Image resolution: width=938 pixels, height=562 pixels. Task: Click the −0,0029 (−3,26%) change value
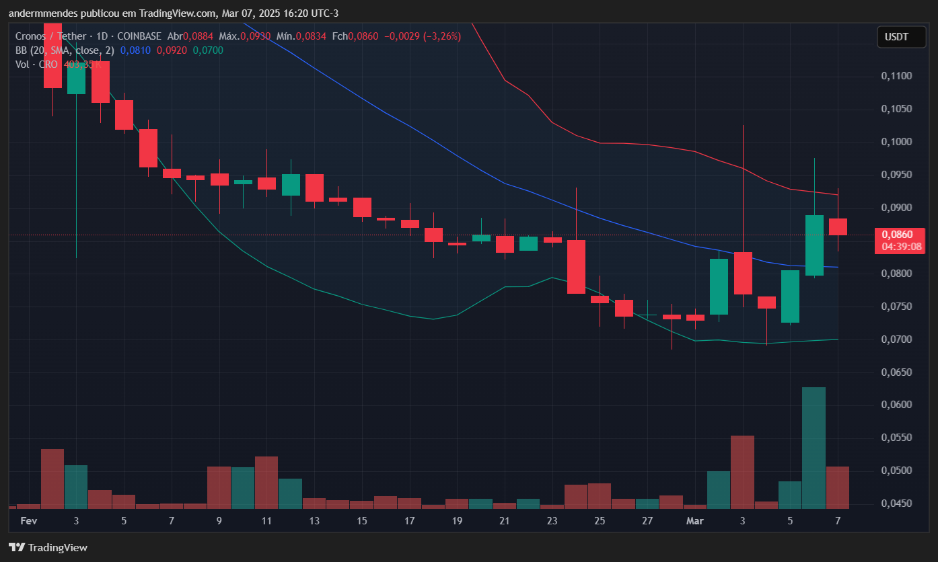coord(422,36)
